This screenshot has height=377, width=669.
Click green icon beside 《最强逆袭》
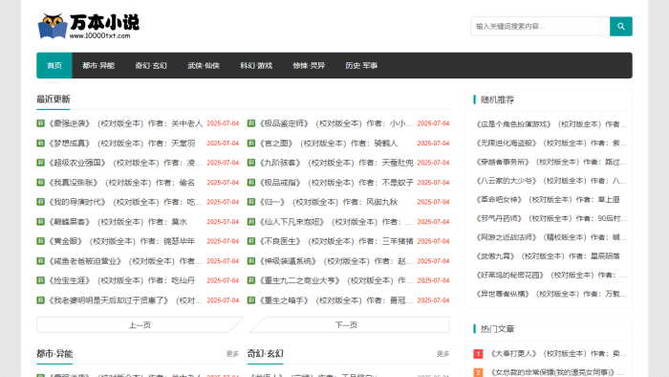(x=40, y=123)
